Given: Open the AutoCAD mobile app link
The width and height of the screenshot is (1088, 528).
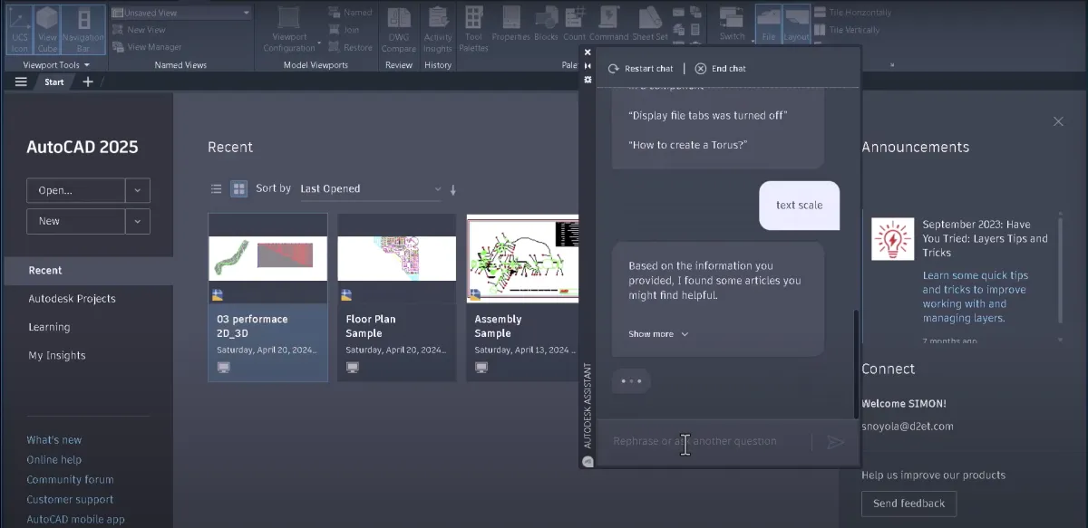Looking at the screenshot, I should [x=75, y=520].
